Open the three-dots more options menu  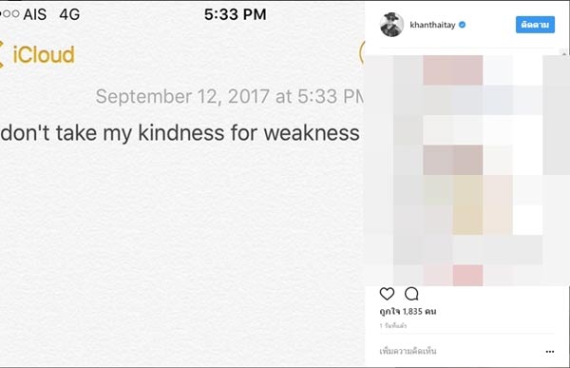pos(550,352)
